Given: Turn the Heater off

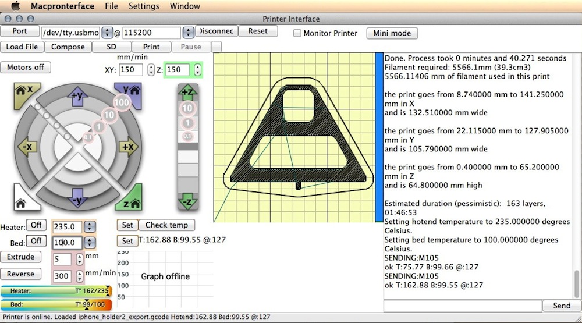Looking at the screenshot, I should coord(37,225).
